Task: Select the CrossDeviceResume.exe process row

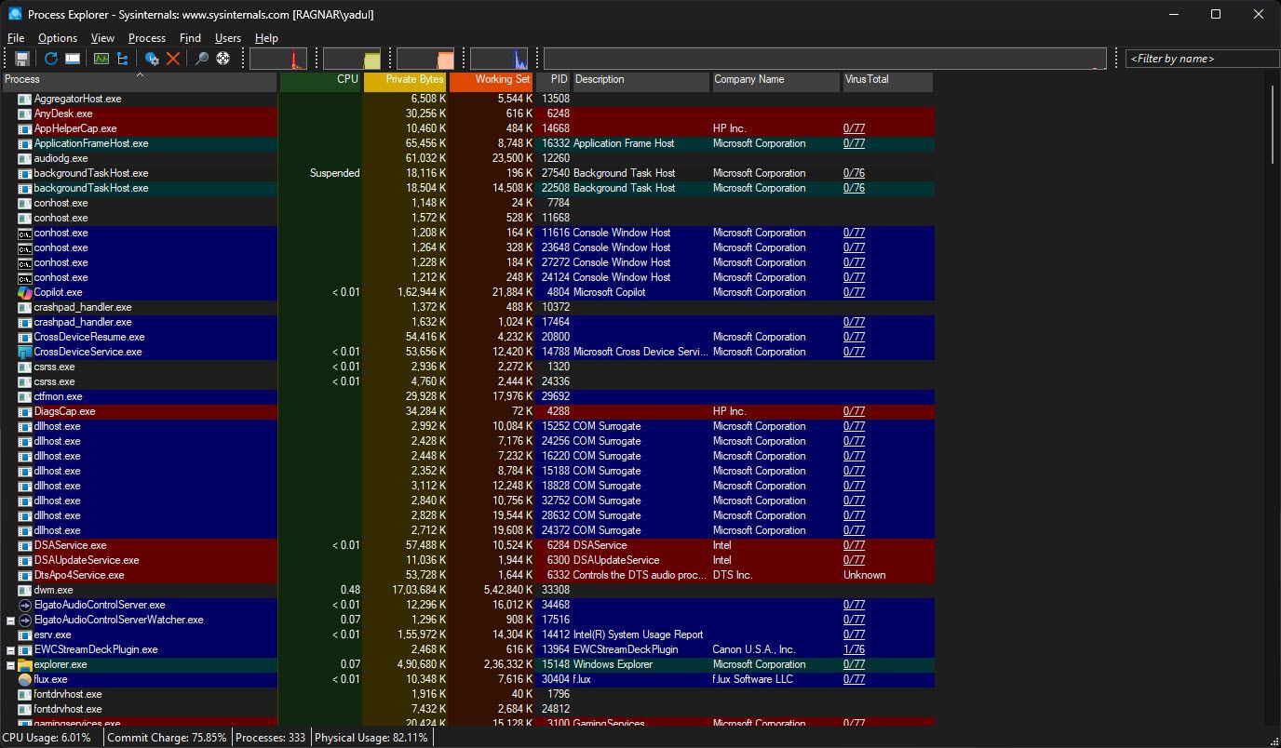Action: (466, 337)
